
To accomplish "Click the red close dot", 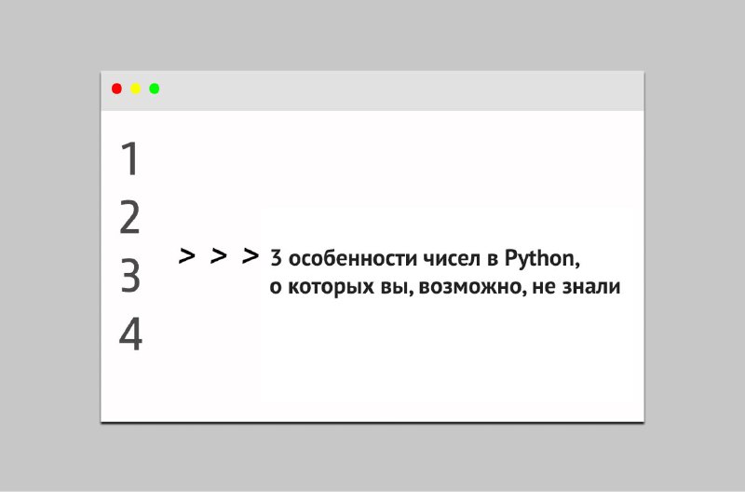I will 116,89.
